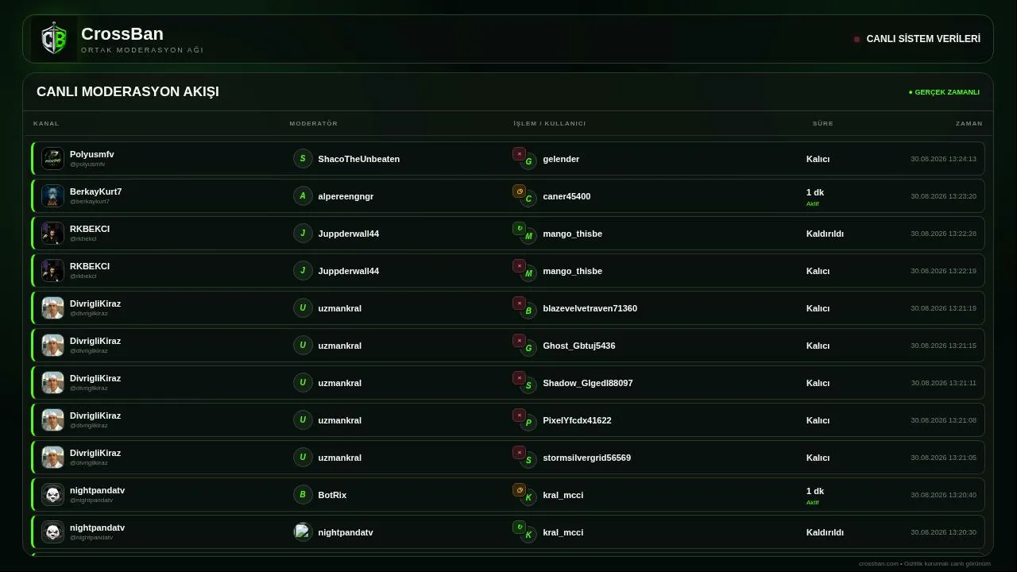The height and width of the screenshot is (572, 1017).
Task: Click the red ban icon beside blazevelvetraven71360
Action: click(x=519, y=303)
